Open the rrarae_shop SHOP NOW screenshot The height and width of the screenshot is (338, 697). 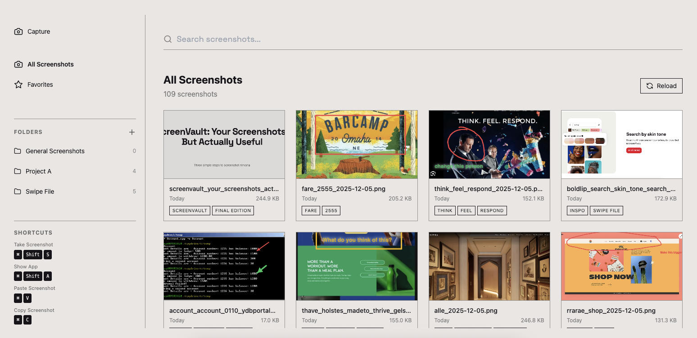click(622, 266)
